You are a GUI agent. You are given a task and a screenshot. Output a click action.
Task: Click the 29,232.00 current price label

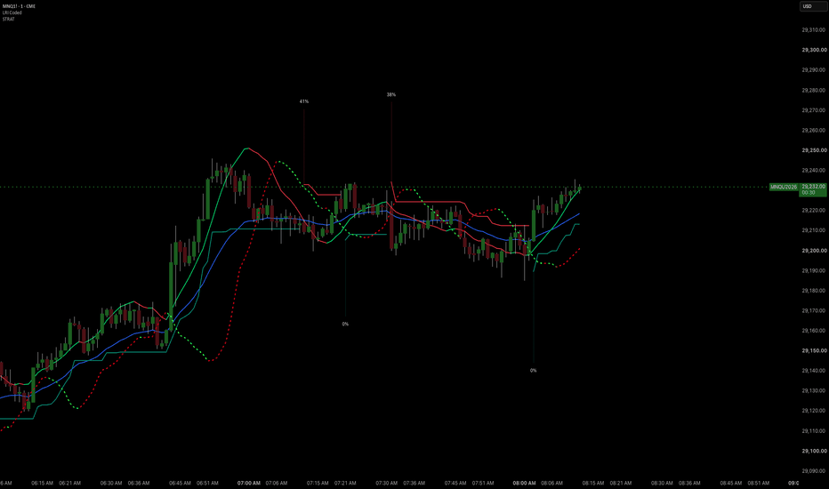813,187
